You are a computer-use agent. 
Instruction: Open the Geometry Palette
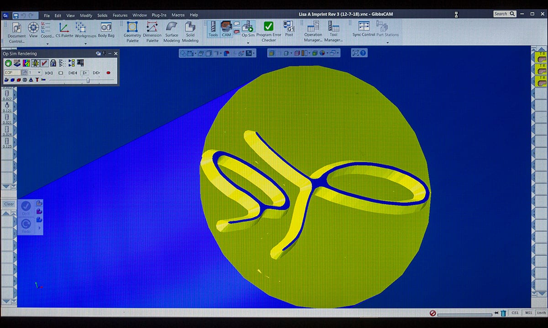(132, 32)
